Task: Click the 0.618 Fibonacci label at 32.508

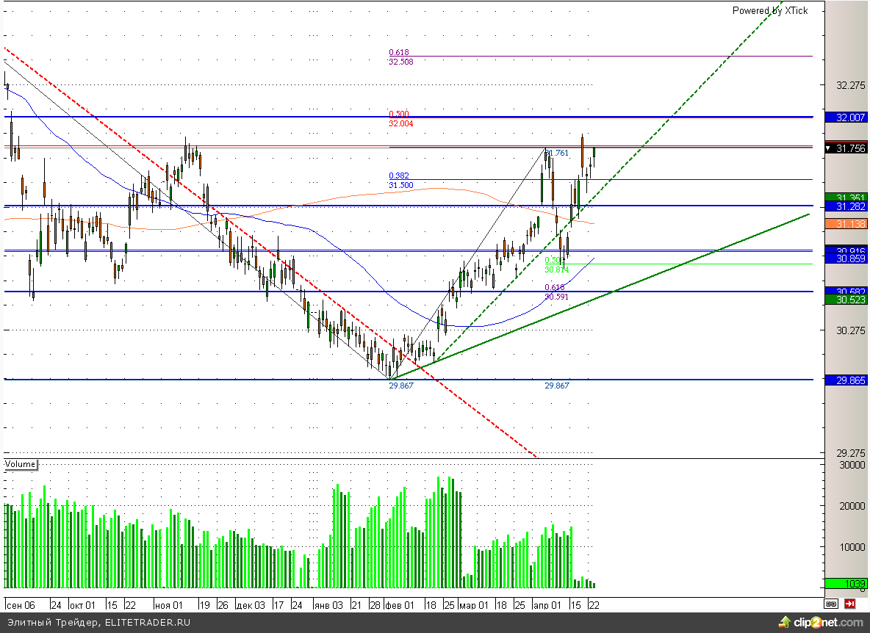Action: pyautogui.click(x=399, y=53)
